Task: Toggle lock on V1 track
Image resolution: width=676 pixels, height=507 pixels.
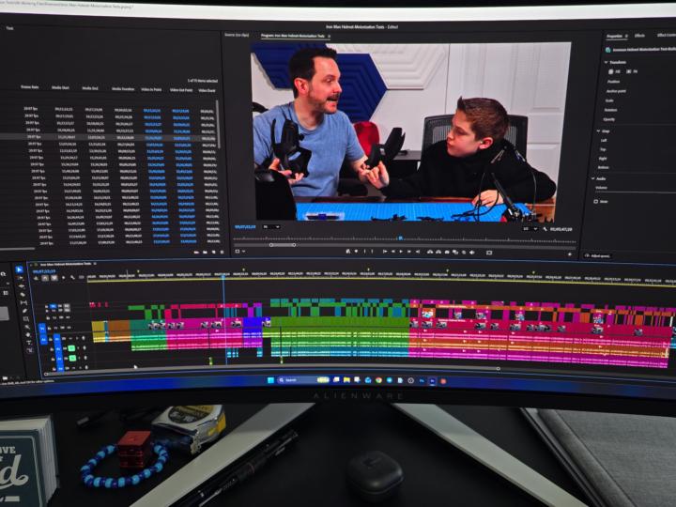Action: 50,328
